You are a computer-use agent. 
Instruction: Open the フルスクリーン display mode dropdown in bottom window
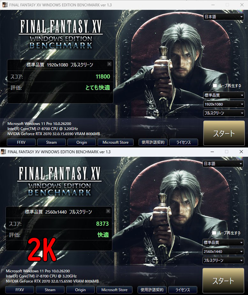[223, 261]
